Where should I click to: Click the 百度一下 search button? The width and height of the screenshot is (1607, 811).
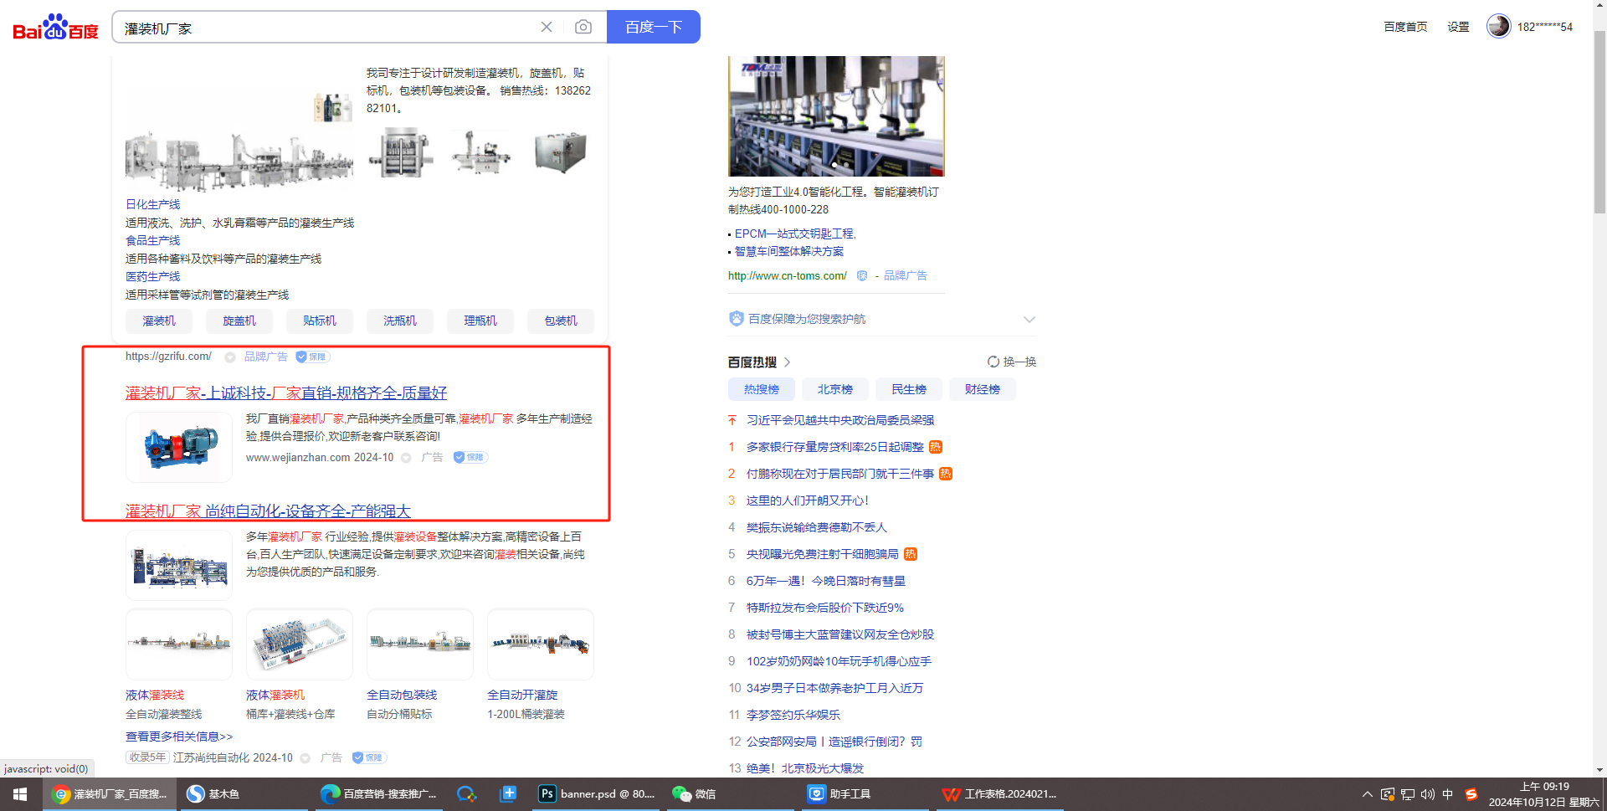654,27
